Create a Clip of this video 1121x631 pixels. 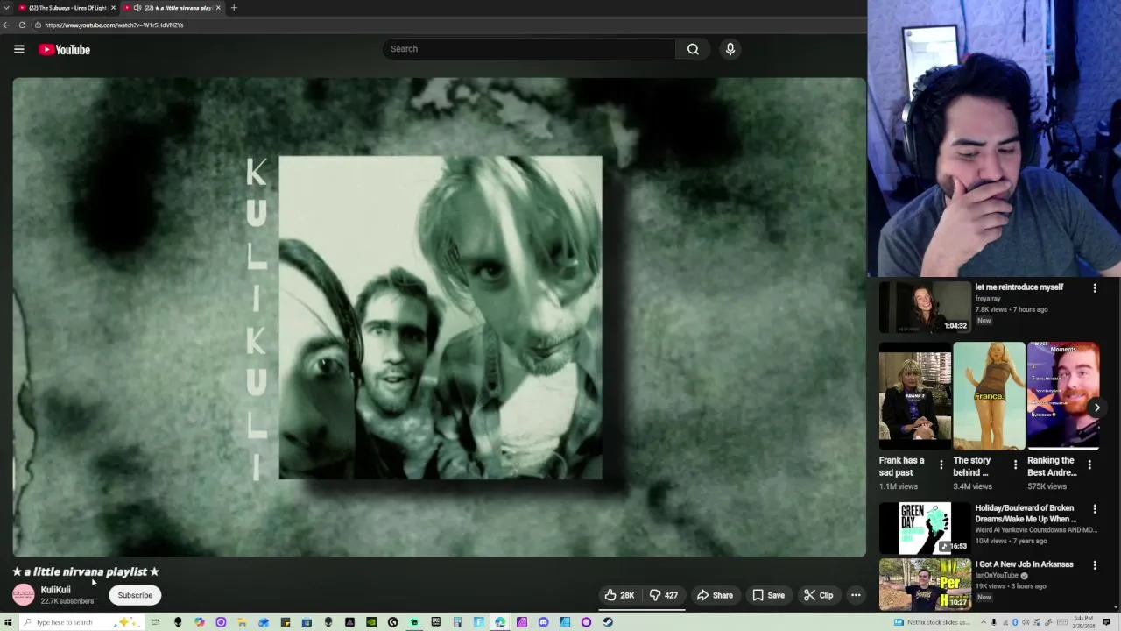[818, 595]
